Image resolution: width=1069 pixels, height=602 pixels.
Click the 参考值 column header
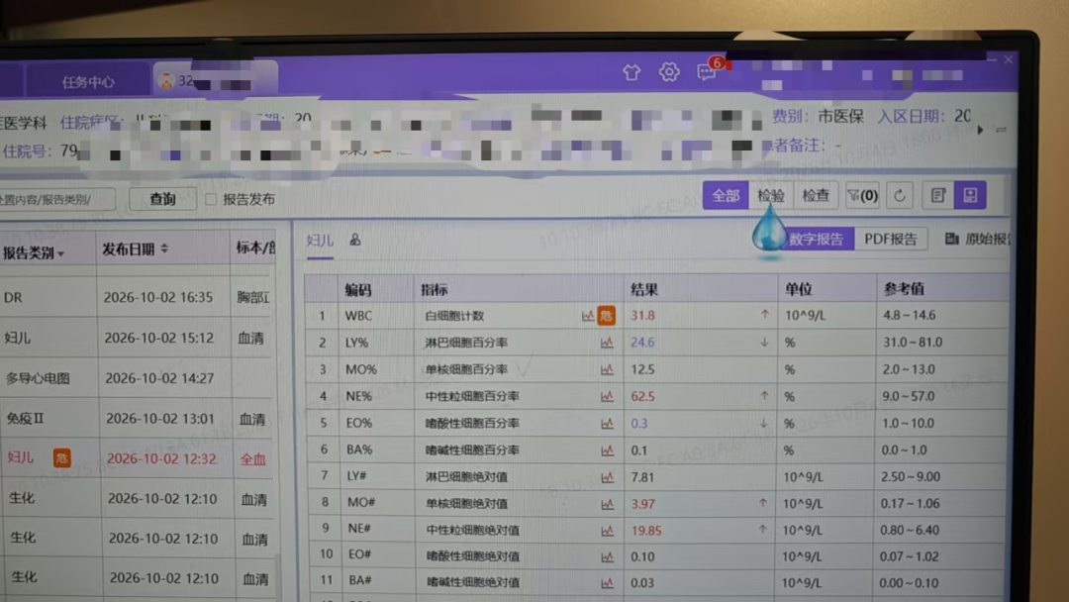904,289
